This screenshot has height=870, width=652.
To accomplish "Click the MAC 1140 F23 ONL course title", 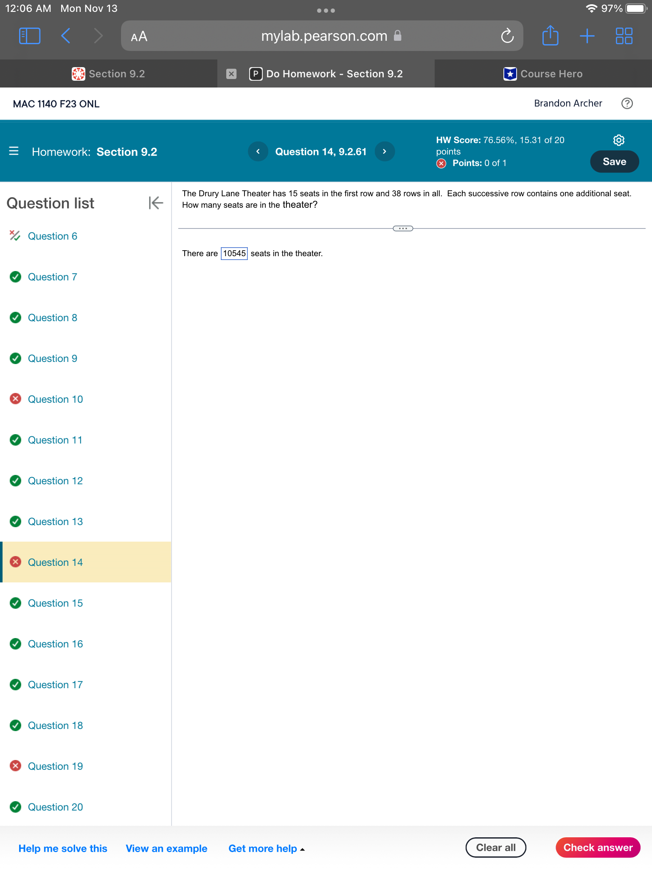I will pyautogui.click(x=56, y=104).
